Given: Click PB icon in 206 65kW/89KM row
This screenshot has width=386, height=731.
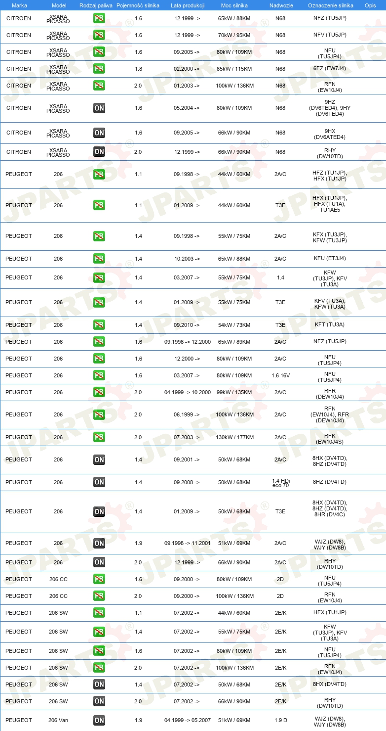Looking at the screenshot, I should coord(99,342).
